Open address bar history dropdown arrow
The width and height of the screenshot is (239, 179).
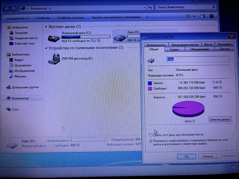(144, 7)
